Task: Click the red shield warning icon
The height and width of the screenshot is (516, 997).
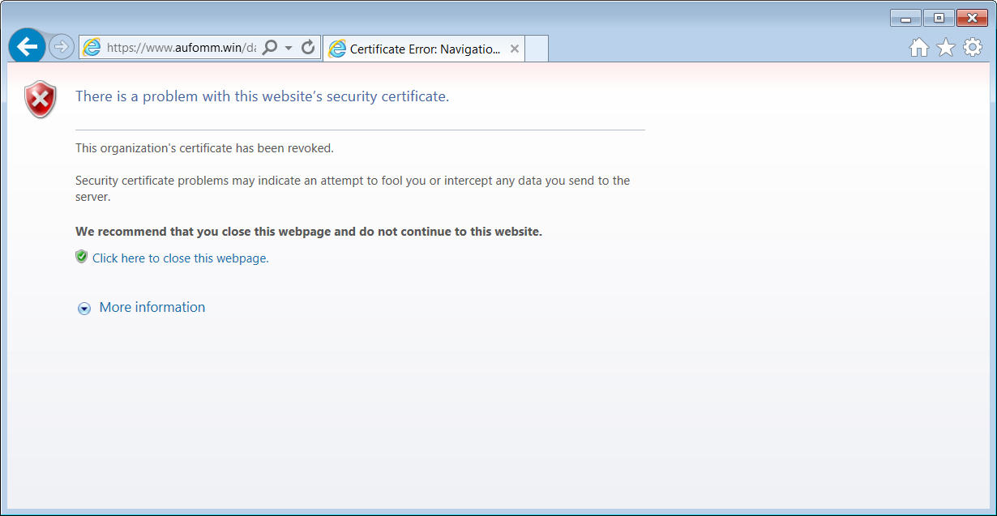Action: coord(41,100)
